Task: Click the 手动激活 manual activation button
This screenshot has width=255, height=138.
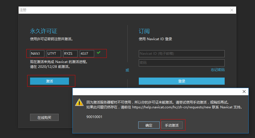Action: pyautogui.click(x=172, y=125)
